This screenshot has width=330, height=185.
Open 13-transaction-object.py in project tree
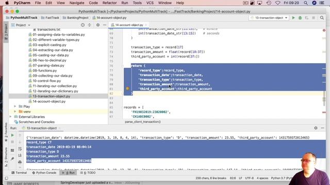click(52, 96)
